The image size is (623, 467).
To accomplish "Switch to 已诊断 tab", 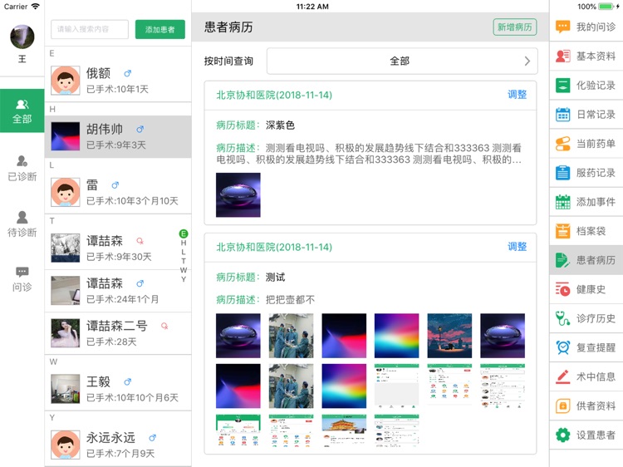I will pyautogui.click(x=22, y=169).
